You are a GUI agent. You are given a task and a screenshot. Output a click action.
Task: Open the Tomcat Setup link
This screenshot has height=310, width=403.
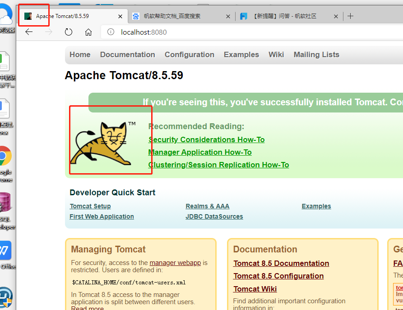pyautogui.click(x=90, y=206)
